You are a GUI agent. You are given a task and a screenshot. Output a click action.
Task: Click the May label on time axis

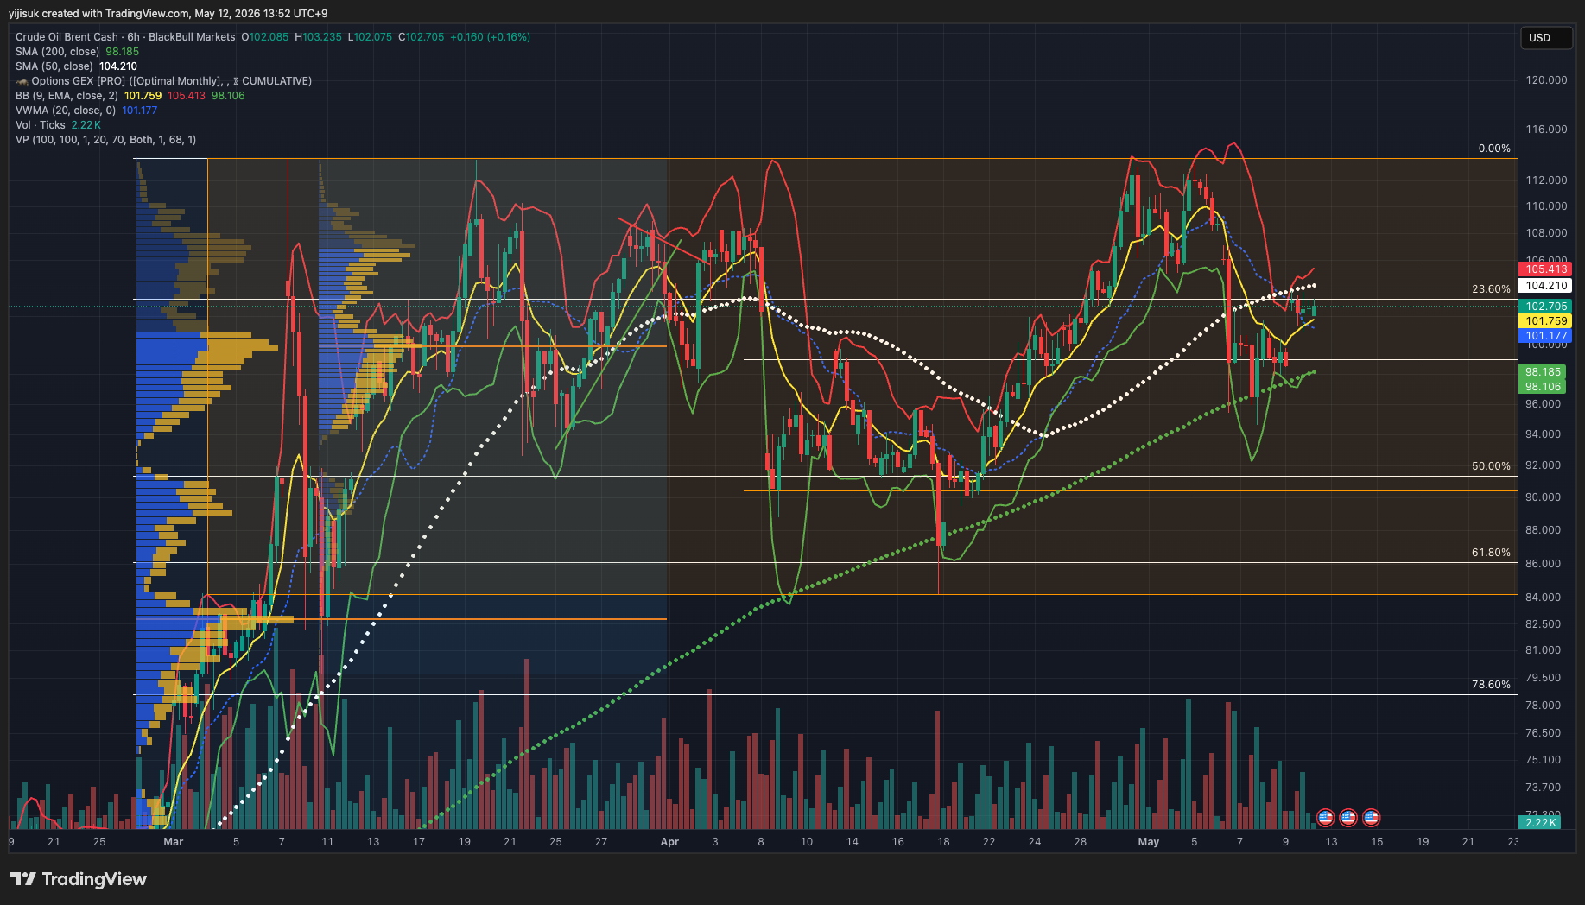pos(1149,842)
